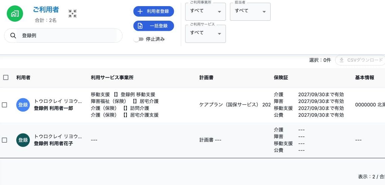Viewport: 385px width, 185px height.
Task: Click 介護 2027/09/30まで有効 insurance line
Action: (309, 95)
